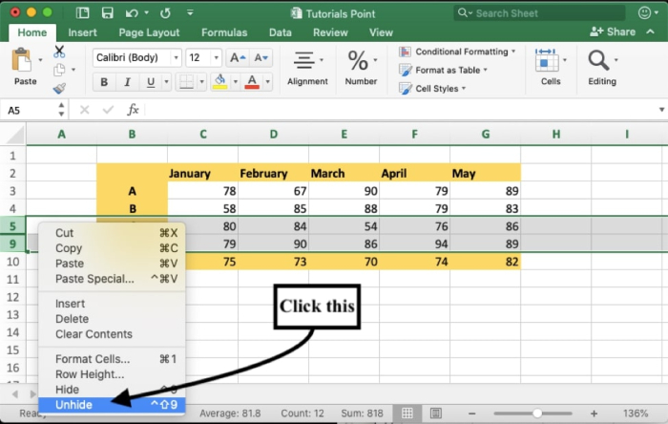668x424 pixels.
Task: Select the Format Painter brush
Action: 59,88
